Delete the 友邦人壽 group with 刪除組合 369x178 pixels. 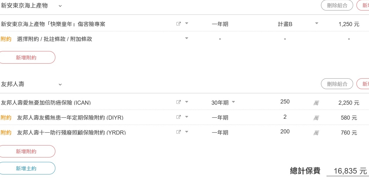[337, 84]
